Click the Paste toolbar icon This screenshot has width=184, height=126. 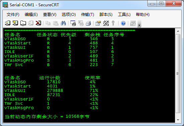[56, 23]
